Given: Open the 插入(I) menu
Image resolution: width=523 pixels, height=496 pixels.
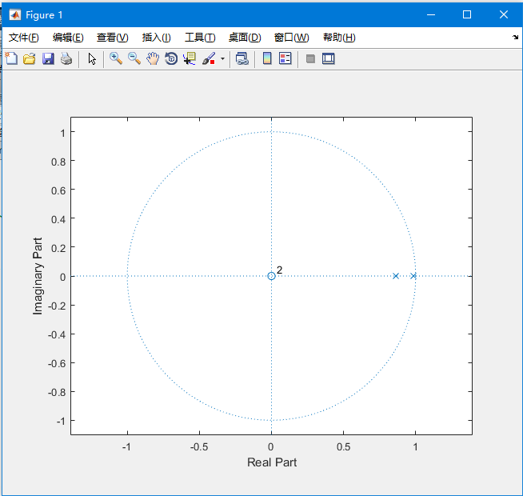Looking at the screenshot, I should click(157, 38).
